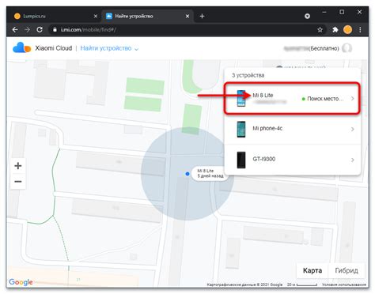
Task: Bookmark page with the star icon
Action: coord(320,30)
